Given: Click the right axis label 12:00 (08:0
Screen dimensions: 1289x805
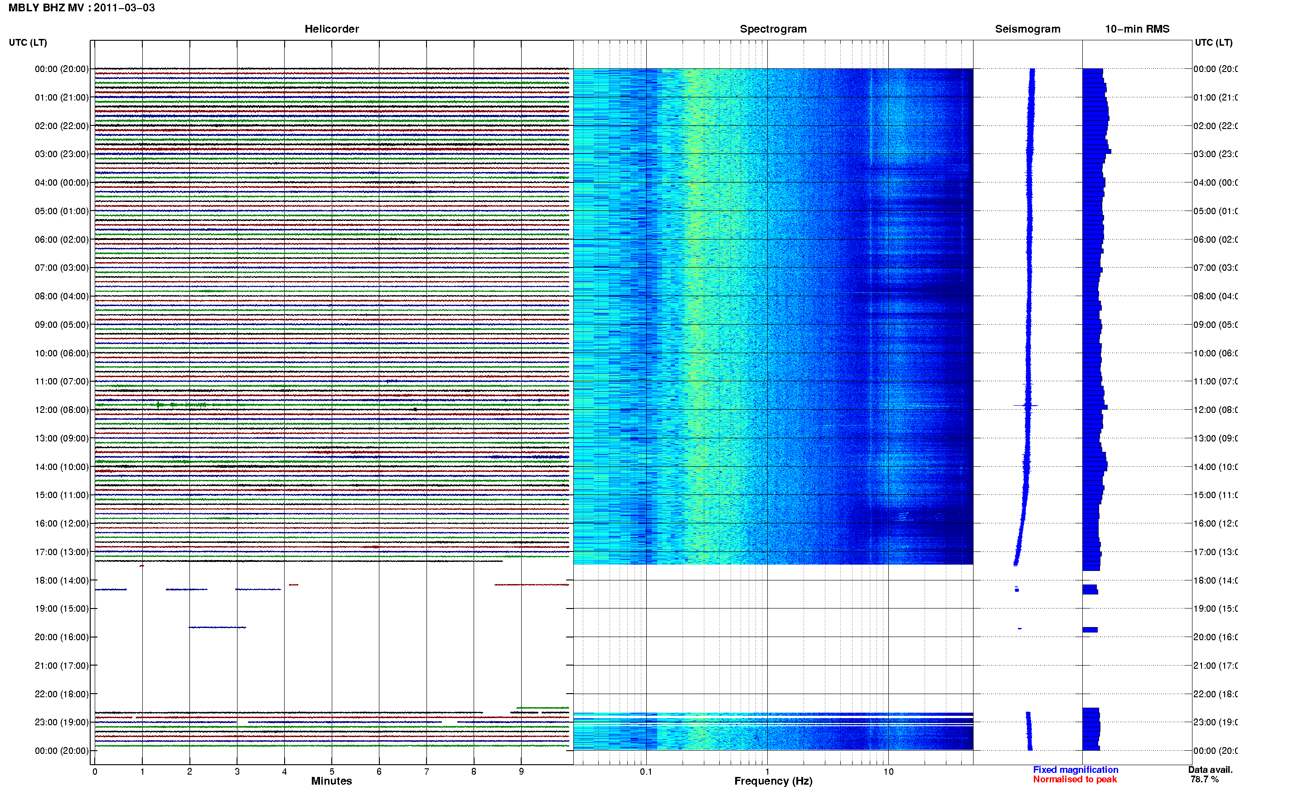Looking at the screenshot, I should tap(1215, 410).
